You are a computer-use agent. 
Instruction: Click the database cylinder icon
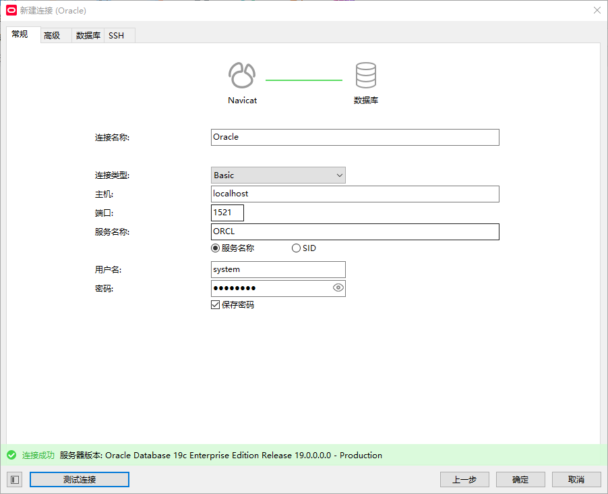[365, 76]
